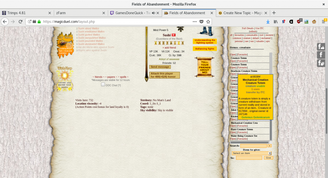Image resolution: width=328 pixels, height=178 pixels.
Task: Reload the page with the refresh icon
Action: (20, 22)
